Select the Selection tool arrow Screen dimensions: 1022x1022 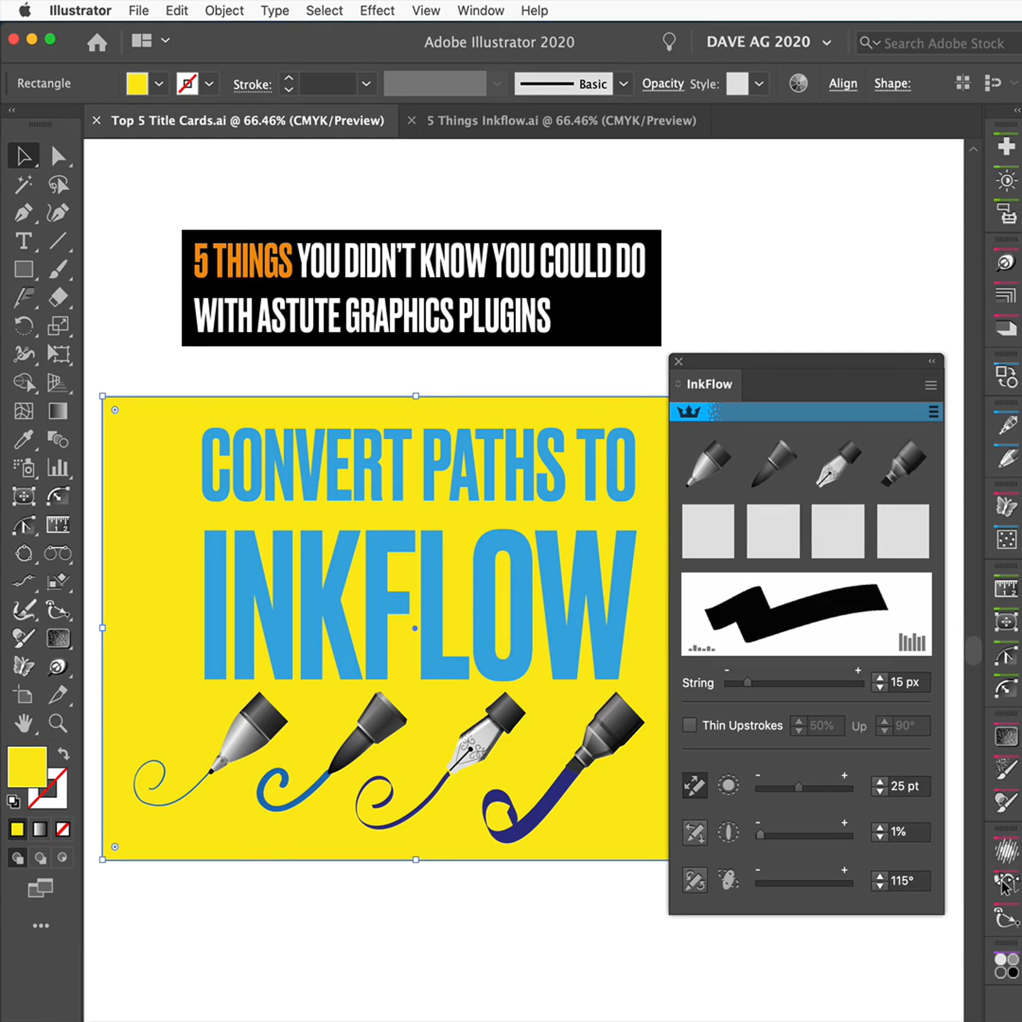tap(23, 156)
